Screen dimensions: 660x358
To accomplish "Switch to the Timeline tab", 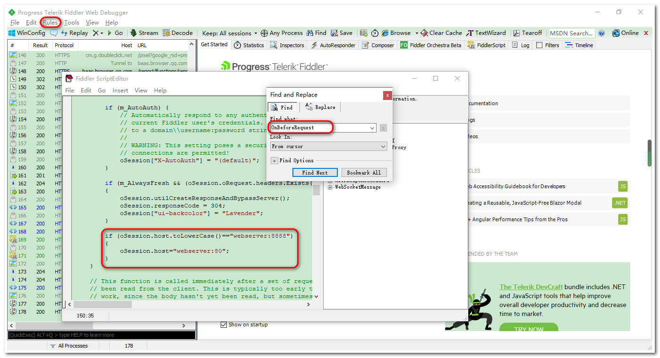I will [x=579, y=45].
